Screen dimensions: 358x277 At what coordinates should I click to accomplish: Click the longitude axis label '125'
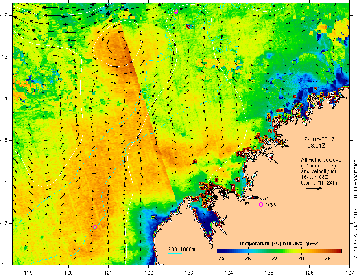tap(269, 273)
